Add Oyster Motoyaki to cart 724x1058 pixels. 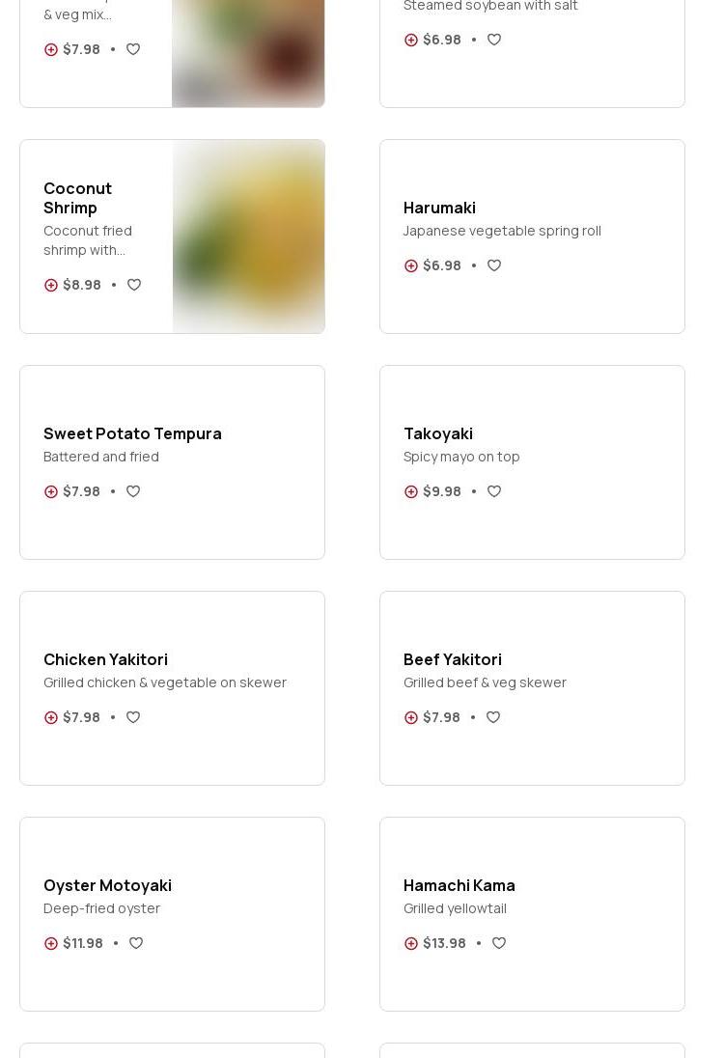51,943
